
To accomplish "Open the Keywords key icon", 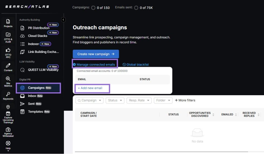I will (8, 94).
